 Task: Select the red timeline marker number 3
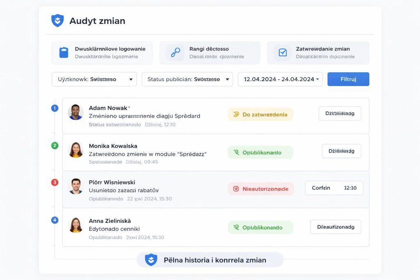pyautogui.click(x=55, y=182)
